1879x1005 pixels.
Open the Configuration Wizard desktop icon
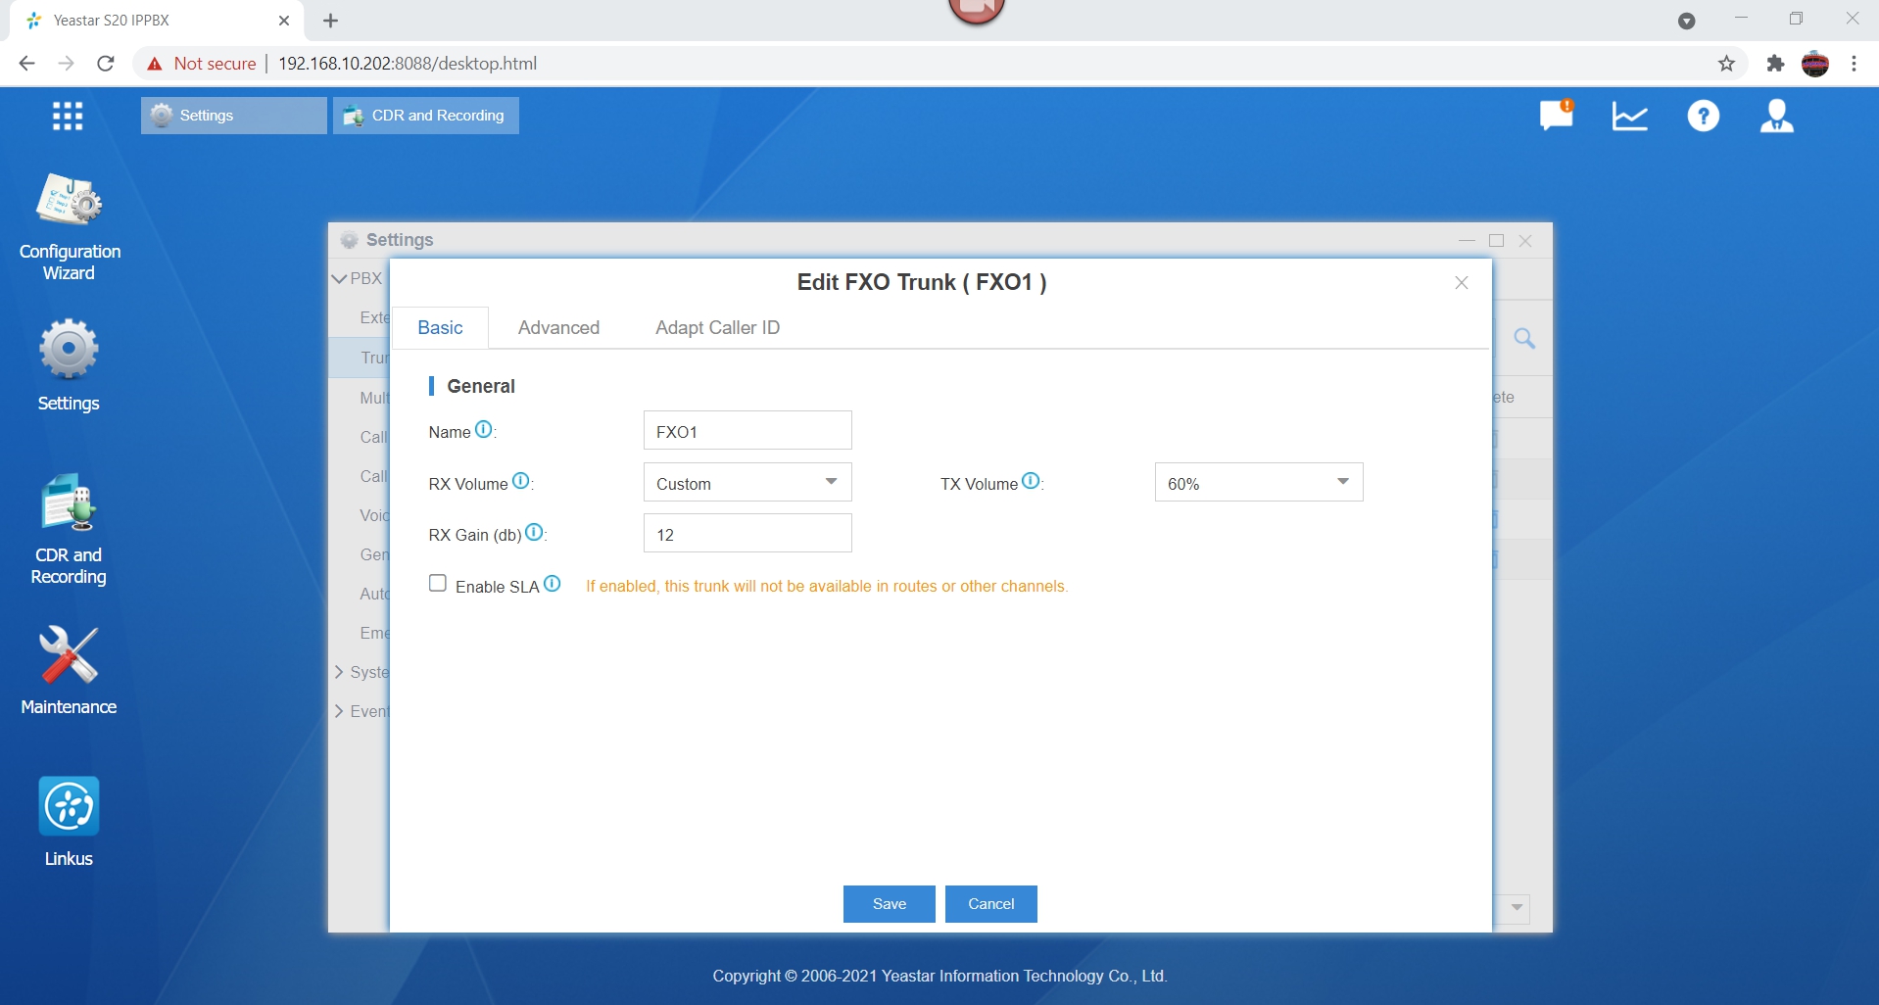pyautogui.click(x=69, y=226)
